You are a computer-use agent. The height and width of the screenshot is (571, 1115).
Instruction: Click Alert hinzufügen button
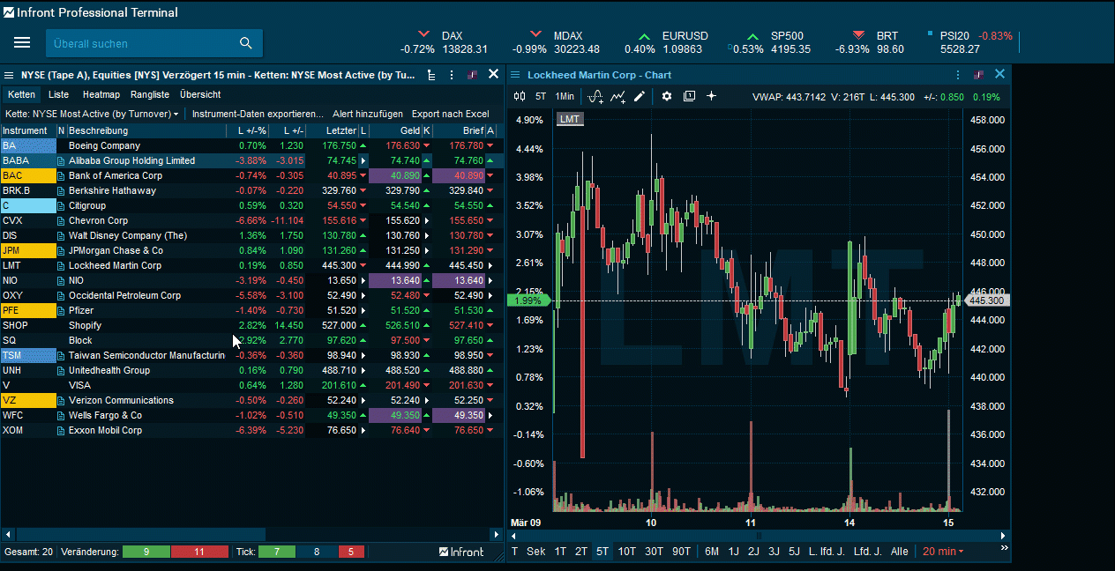click(x=367, y=114)
